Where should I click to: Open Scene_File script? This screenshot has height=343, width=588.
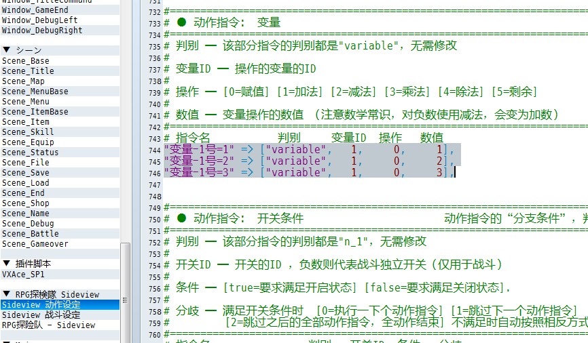click(60, 162)
